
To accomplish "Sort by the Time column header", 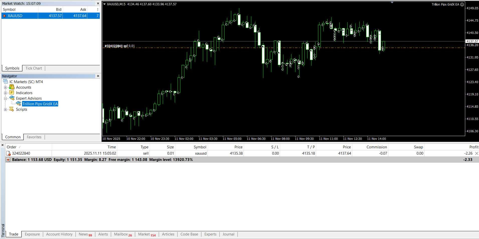I will [x=85, y=147].
